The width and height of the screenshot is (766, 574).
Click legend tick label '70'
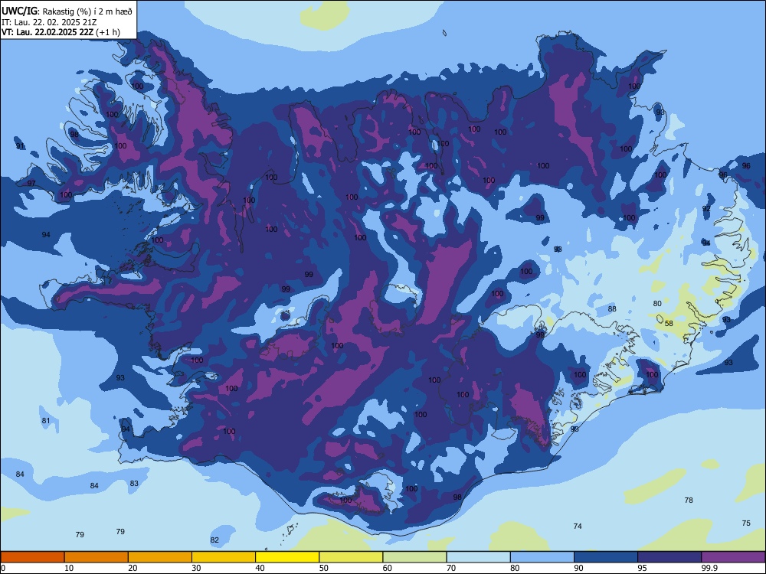pos(451,568)
